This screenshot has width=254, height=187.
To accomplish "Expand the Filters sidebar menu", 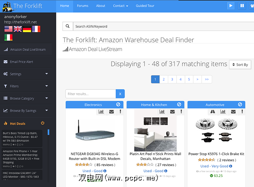I will (x=26, y=86).
